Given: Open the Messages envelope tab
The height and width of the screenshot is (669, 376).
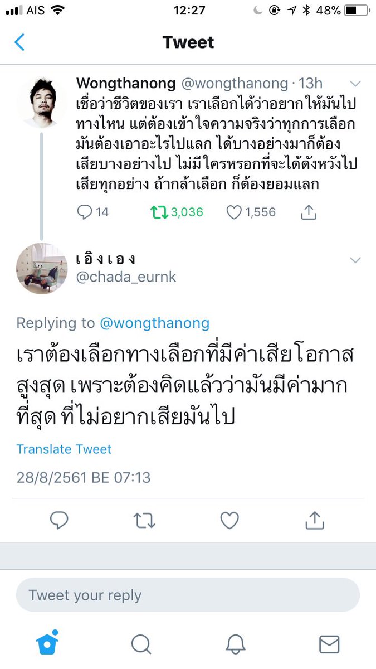Looking at the screenshot, I should tap(329, 644).
